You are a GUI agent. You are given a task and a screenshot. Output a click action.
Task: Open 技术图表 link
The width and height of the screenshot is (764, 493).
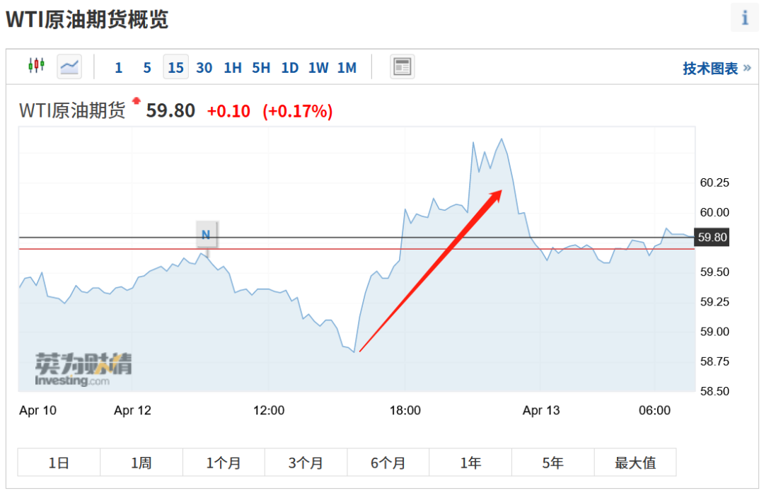tap(716, 69)
